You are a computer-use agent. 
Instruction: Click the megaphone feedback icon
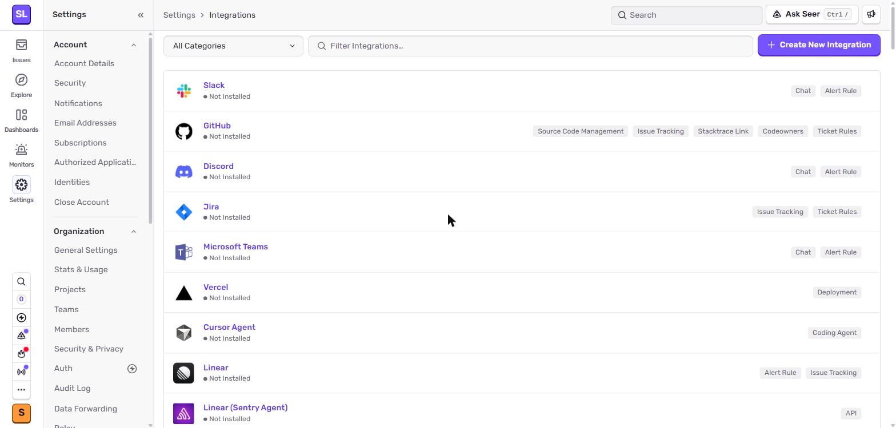871,15
